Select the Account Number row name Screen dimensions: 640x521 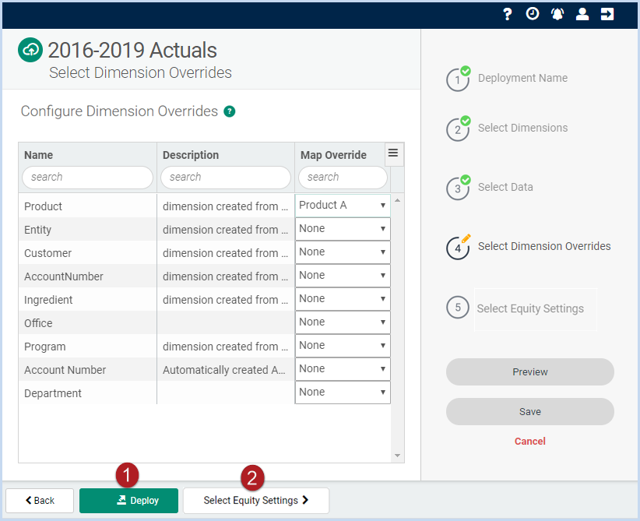(65, 370)
